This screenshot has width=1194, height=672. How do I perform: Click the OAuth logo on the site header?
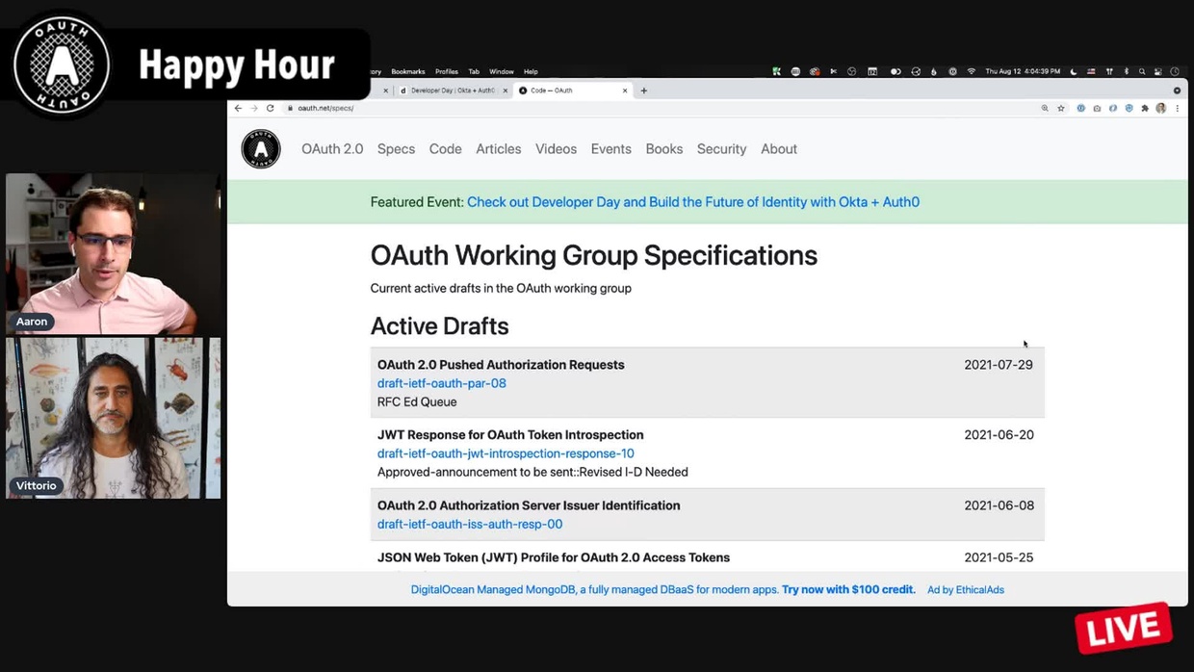(x=261, y=149)
